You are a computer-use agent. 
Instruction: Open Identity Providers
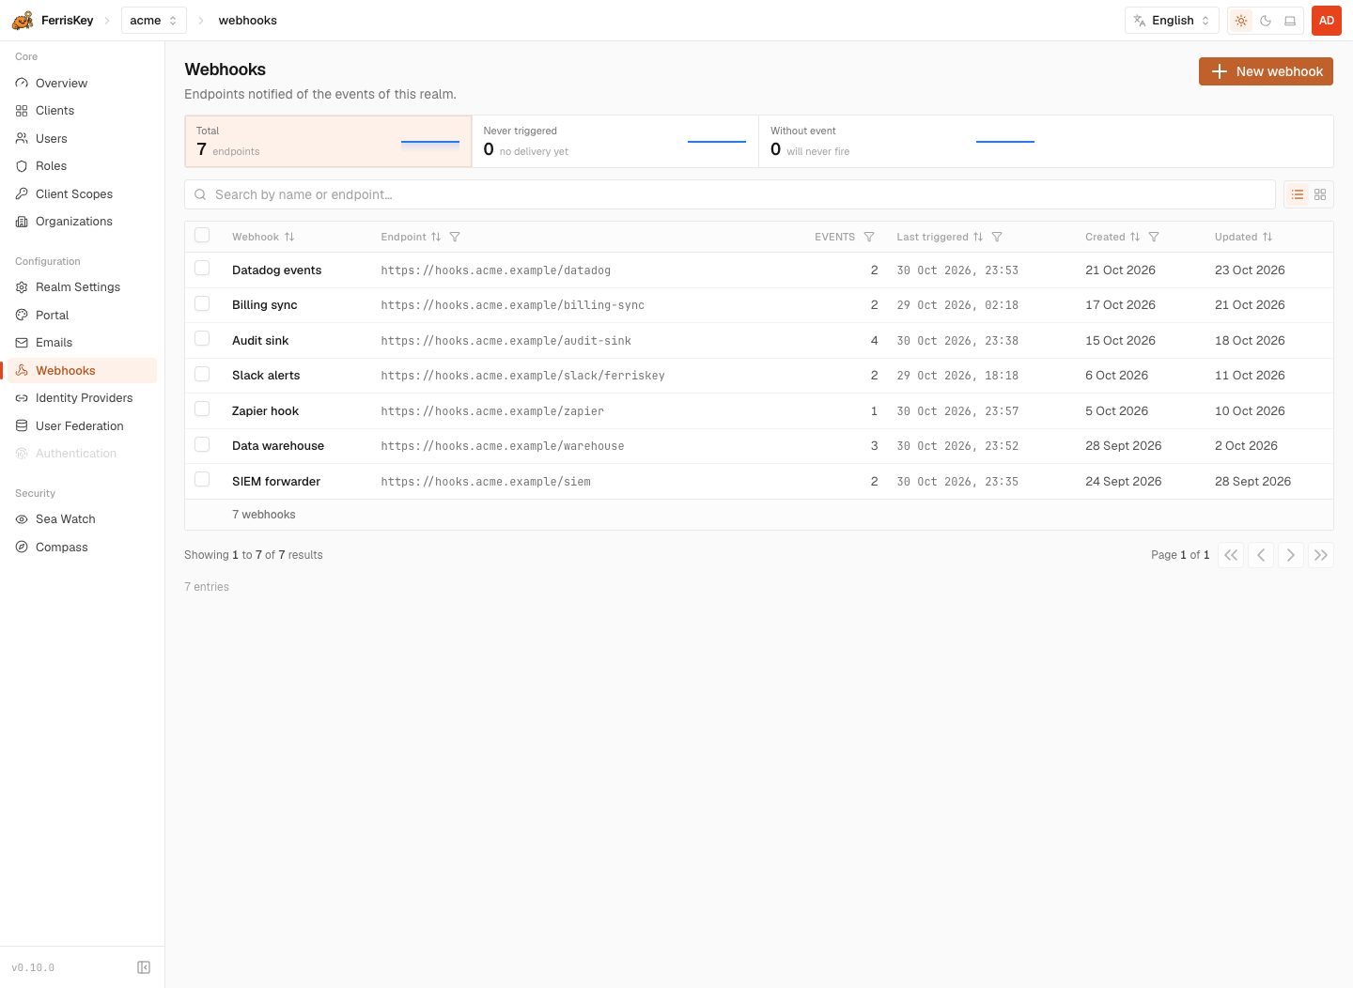tap(83, 398)
